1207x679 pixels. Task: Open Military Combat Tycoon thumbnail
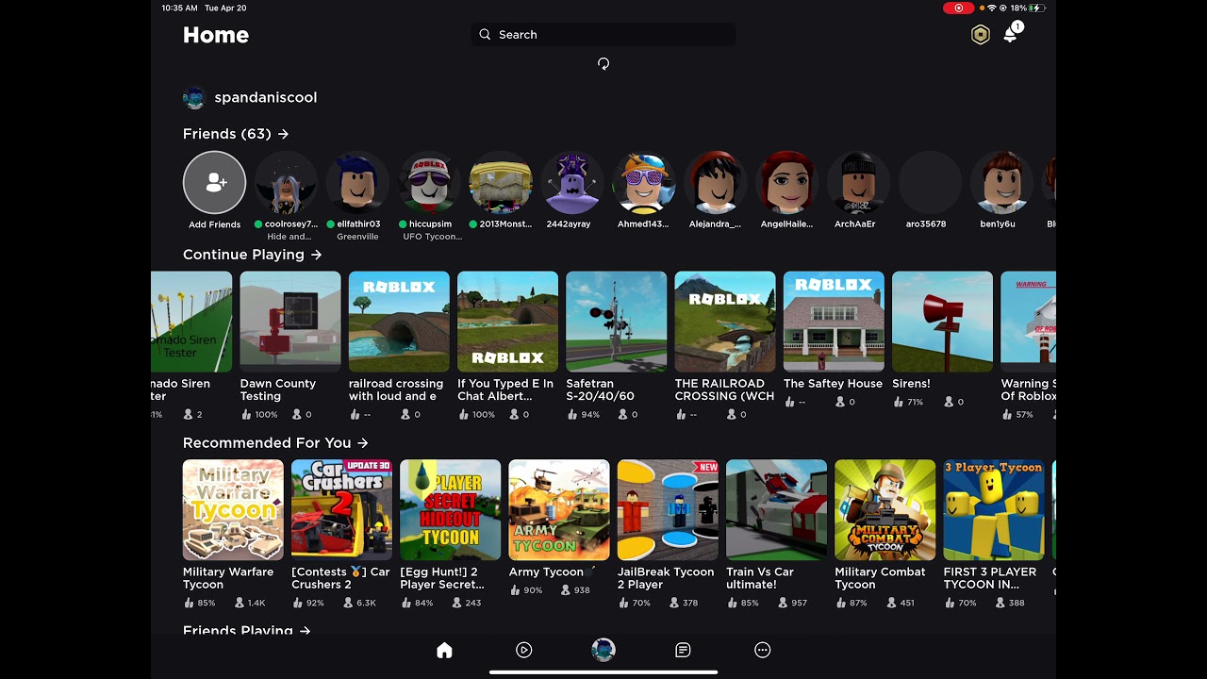pyautogui.click(x=885, y=510)
